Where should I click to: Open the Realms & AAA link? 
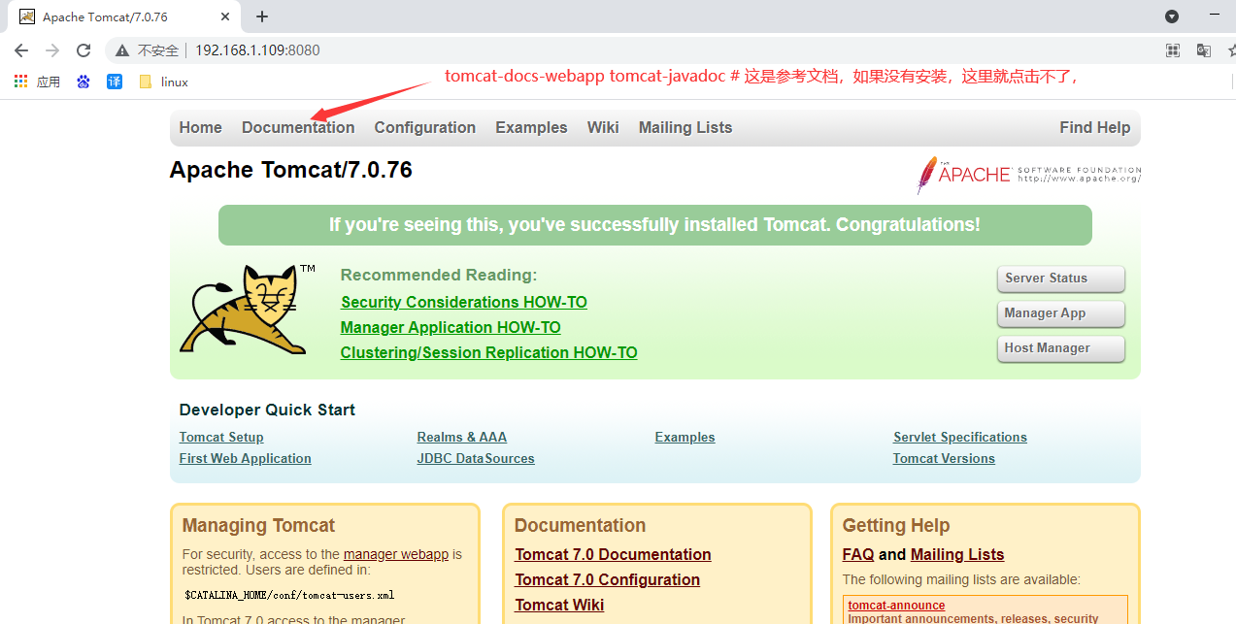tap(462, 437)
